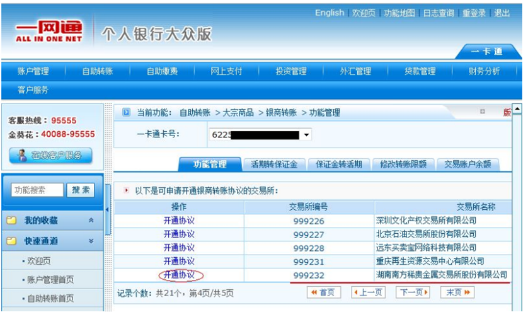
Task: Expand the 快速通道 section chevron
Action: click(x=91, y=241)
